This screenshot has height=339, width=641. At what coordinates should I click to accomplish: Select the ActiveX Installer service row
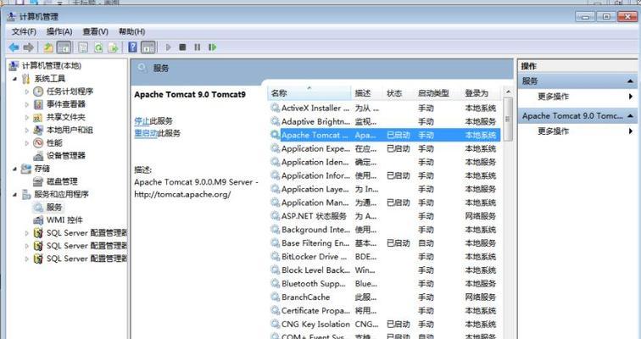click(x=385, y=108)
